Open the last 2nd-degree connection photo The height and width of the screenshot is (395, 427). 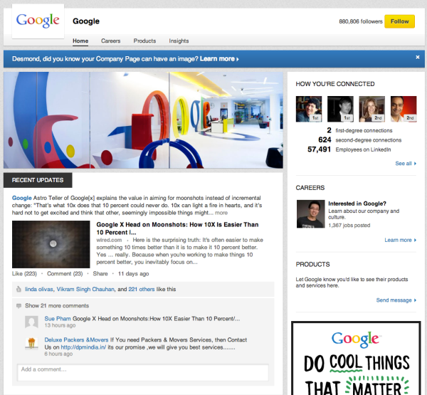point(404,109)
